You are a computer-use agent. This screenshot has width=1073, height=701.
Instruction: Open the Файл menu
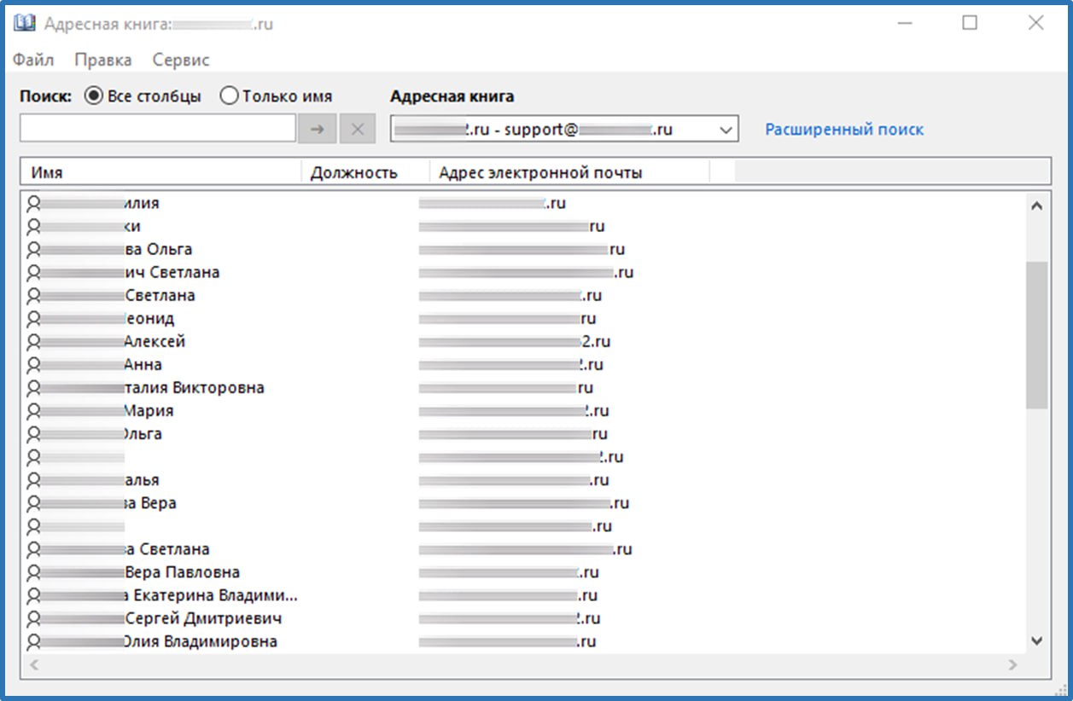click(x=33, y=60)
